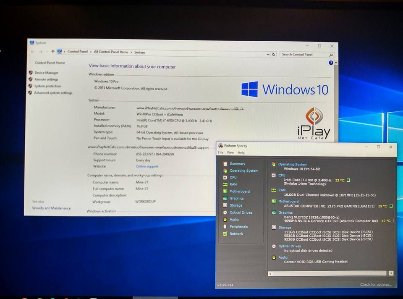Select Motherboard in Speccy sidebar
This screenshot has height=299, width=403.
240,191
